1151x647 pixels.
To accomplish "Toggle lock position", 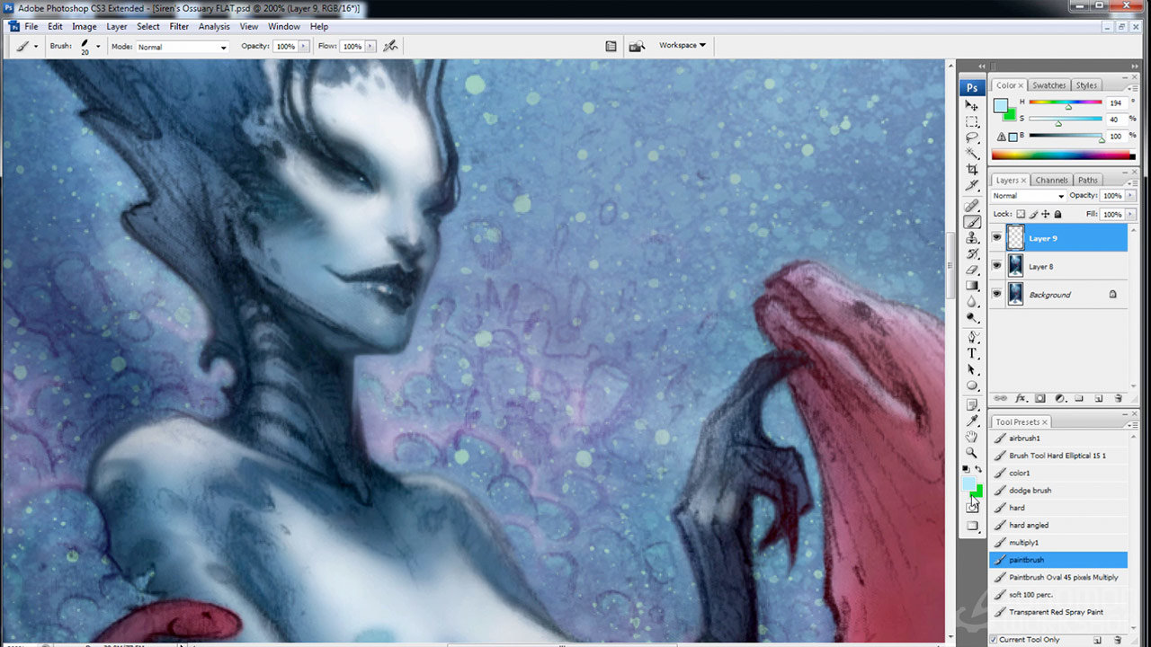I will coord(1046,215).
